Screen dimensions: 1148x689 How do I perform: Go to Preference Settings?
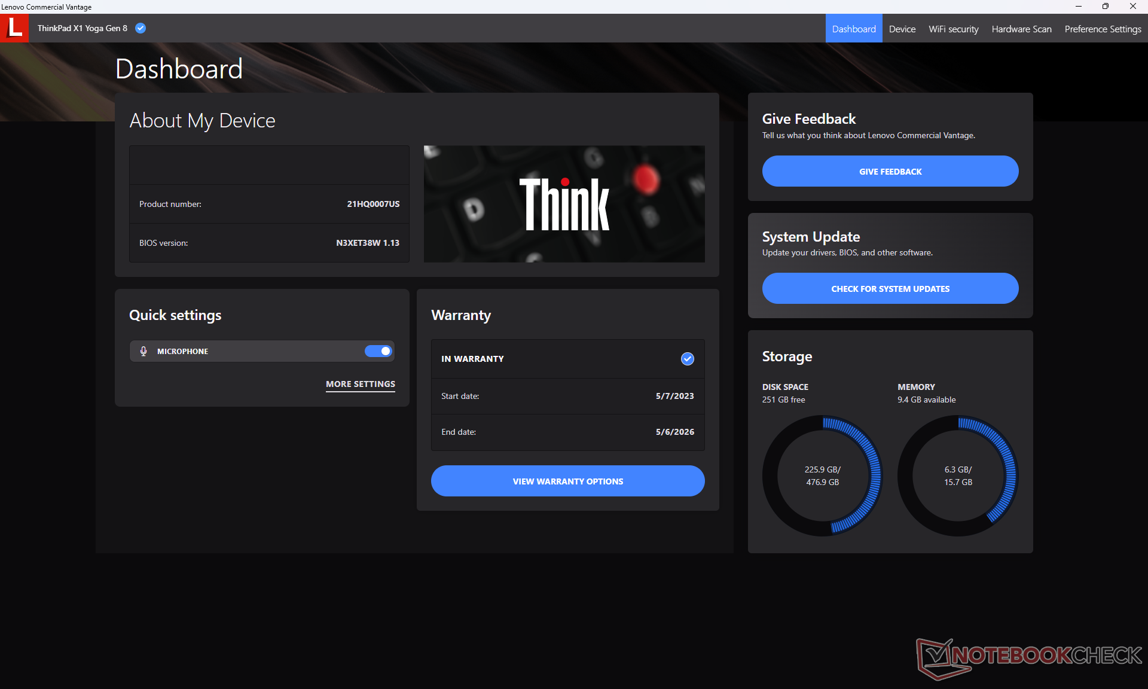click(1103, 29)
